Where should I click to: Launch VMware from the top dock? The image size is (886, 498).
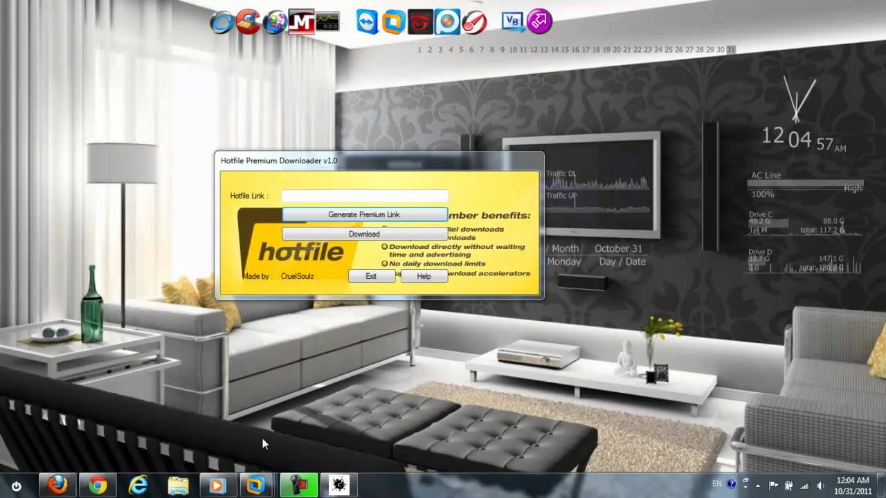(394, 22)
